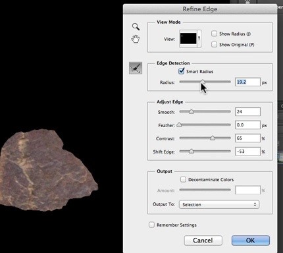Confirm with the OK button

point(251,240)
